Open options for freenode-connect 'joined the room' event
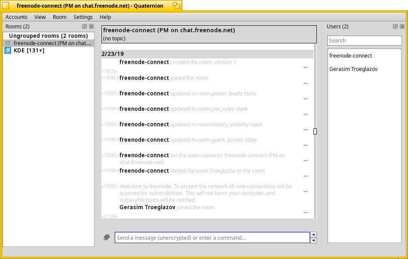Image resolution: width=408 pixels, height=259 pixels. tap(306, 83)
